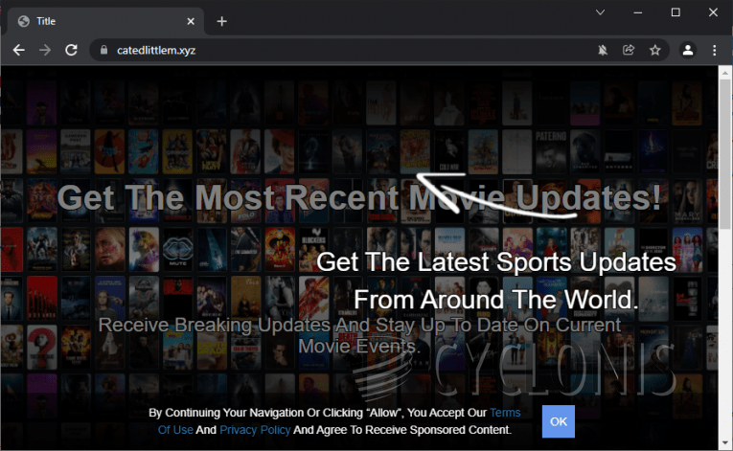Screen dimensions: 733x451
Task: Click the scrollbar up arrow
Action: tap(725, 73)
